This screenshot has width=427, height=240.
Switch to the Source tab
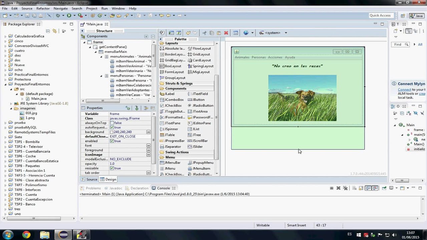click(x=89, y=179)
